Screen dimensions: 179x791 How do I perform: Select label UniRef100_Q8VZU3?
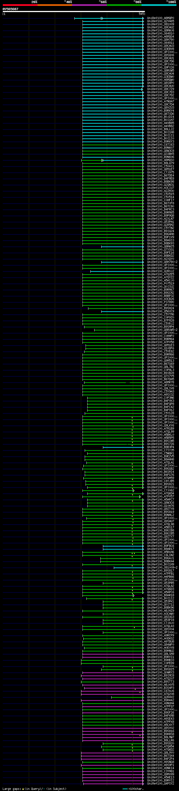point(161,107)
